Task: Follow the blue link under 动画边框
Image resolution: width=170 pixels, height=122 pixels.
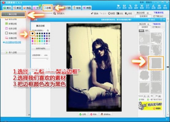Action: (x=12, y=42)
